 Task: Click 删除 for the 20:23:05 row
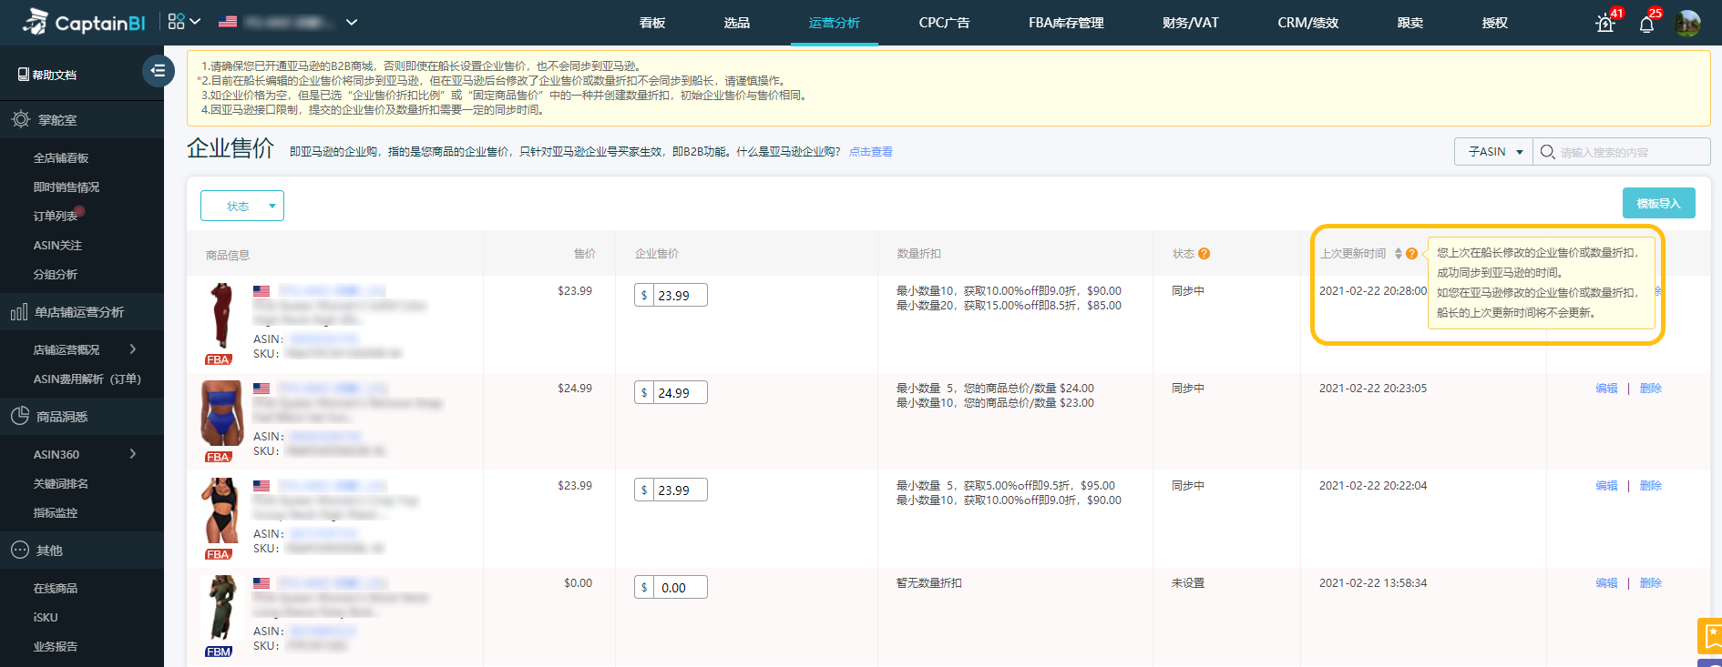tap(1650, 389)
